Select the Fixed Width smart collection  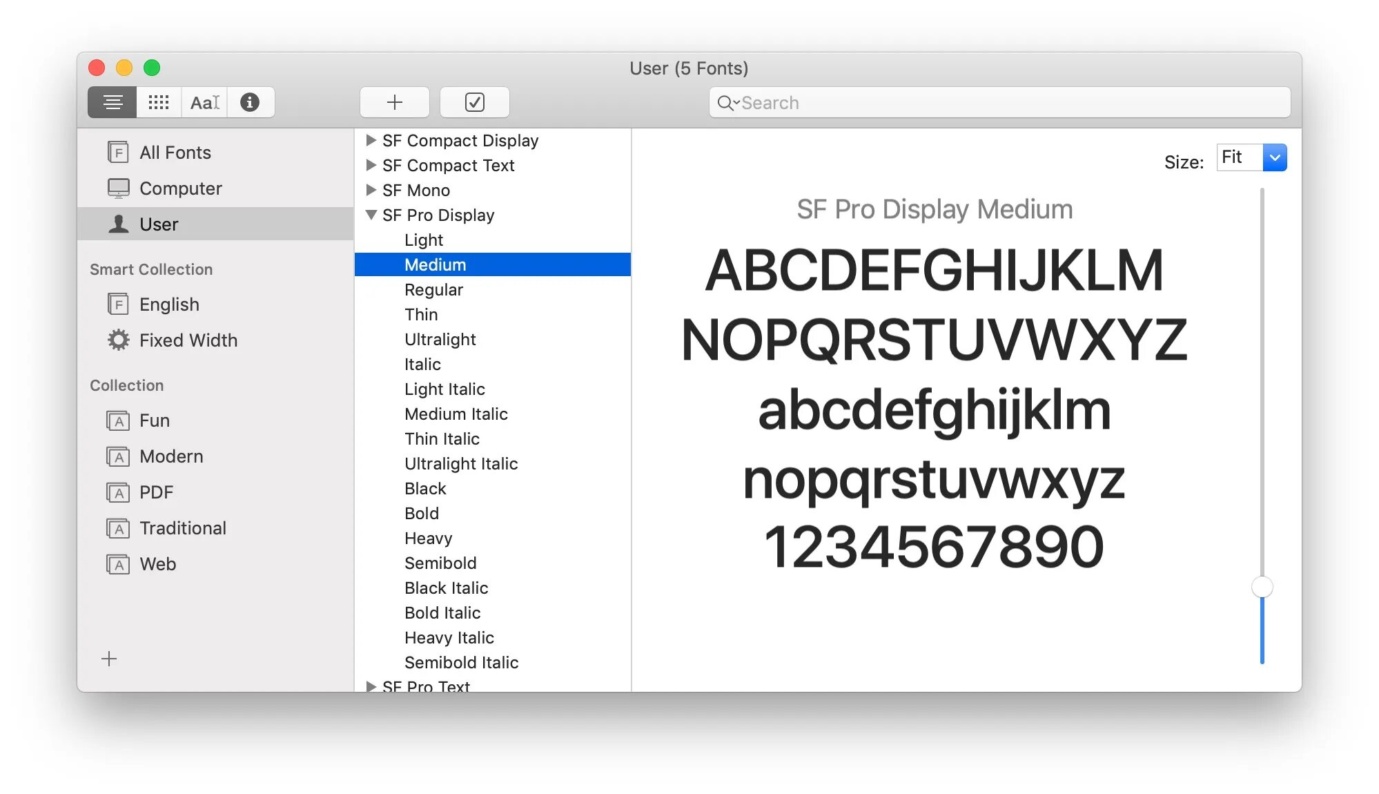(188, 340)
